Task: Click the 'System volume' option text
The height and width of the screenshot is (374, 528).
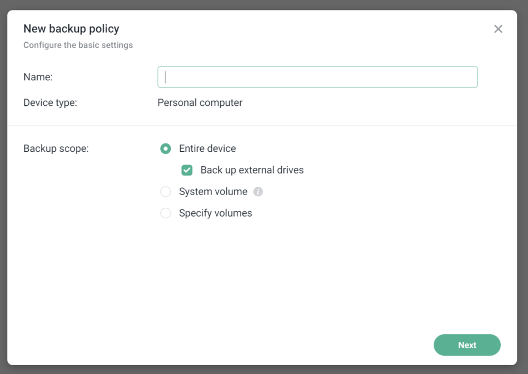Action: coord(213,192)
